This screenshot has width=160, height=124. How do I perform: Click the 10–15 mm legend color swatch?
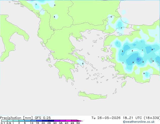(34, 121)
